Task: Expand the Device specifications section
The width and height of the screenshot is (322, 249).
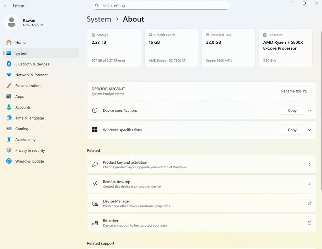Action: pos(309,111)
